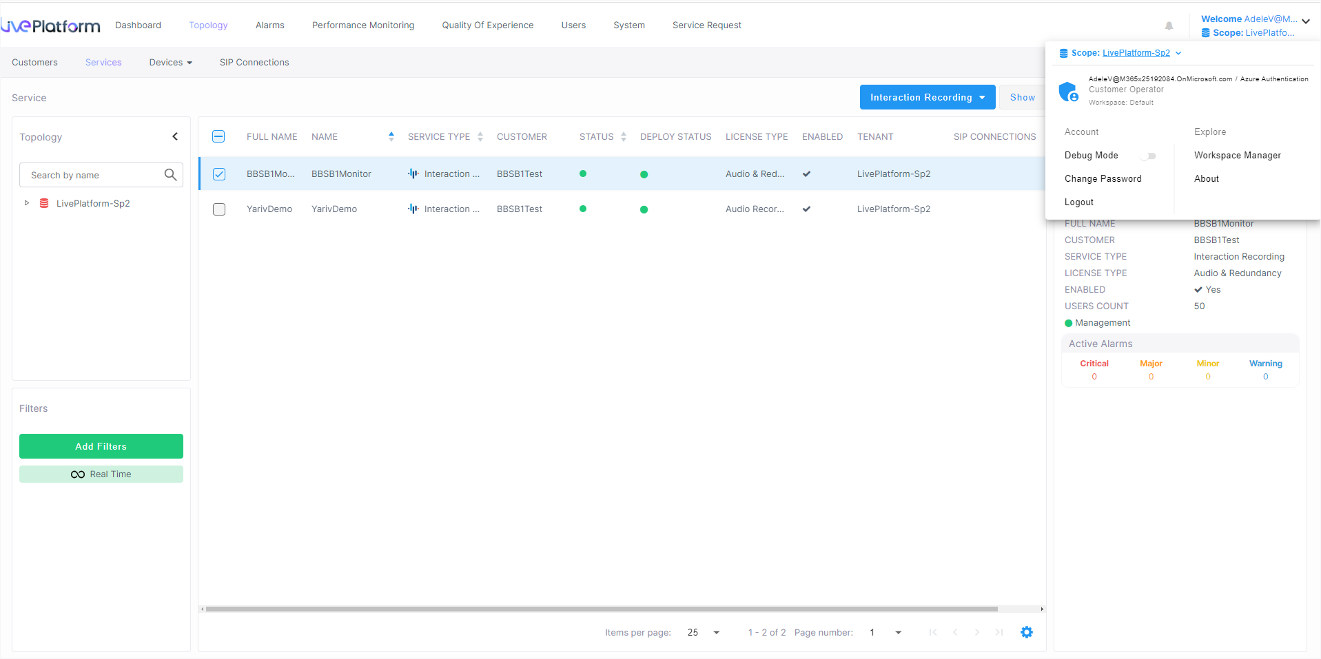Click the Show button

[1023, 97]
